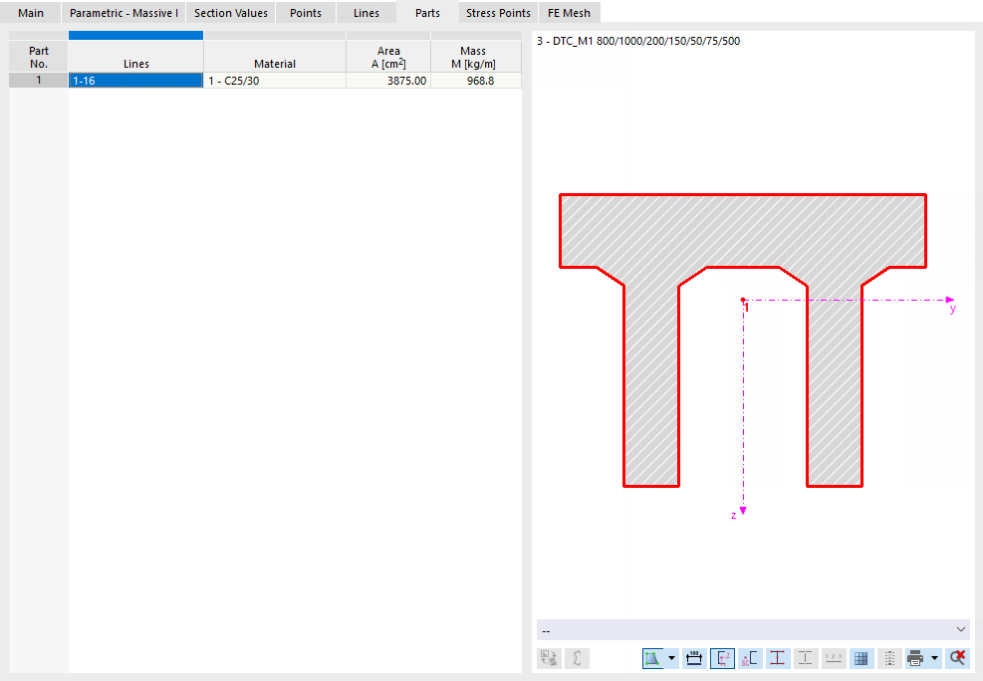The image size is (983, 681).
Task: Show the shear center SC icon
Action: click(x=750, y=658)
